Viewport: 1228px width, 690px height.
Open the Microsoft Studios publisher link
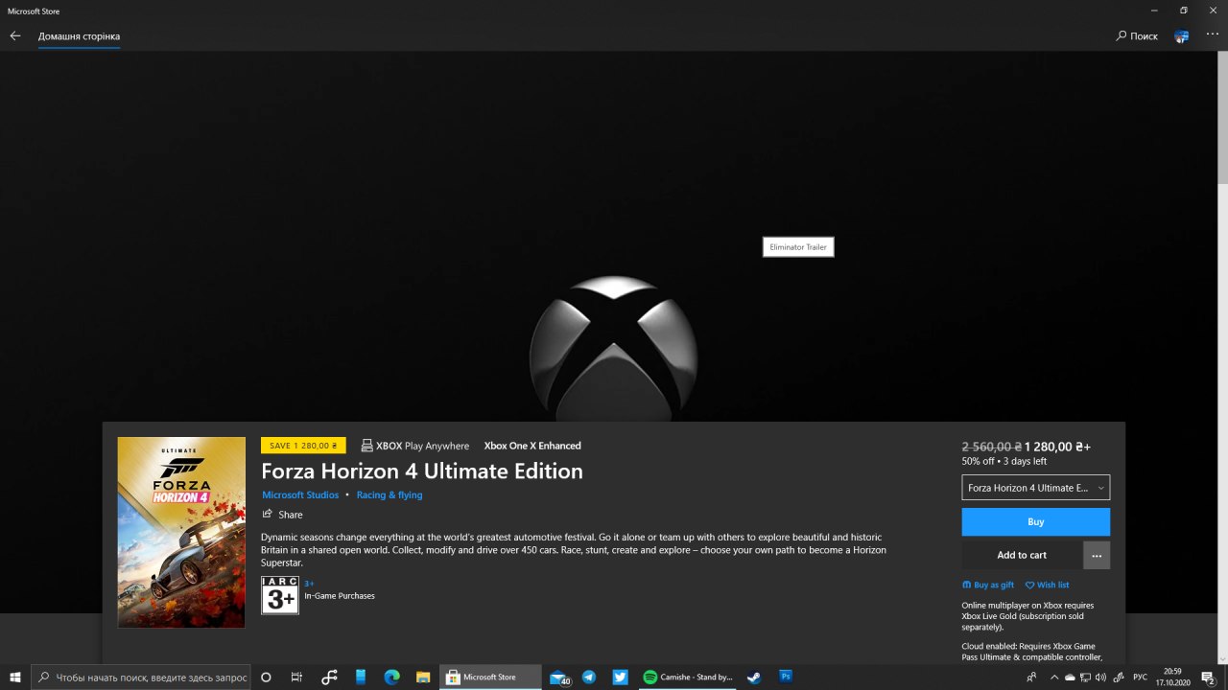pyautogui.click(x=300, y=495)
